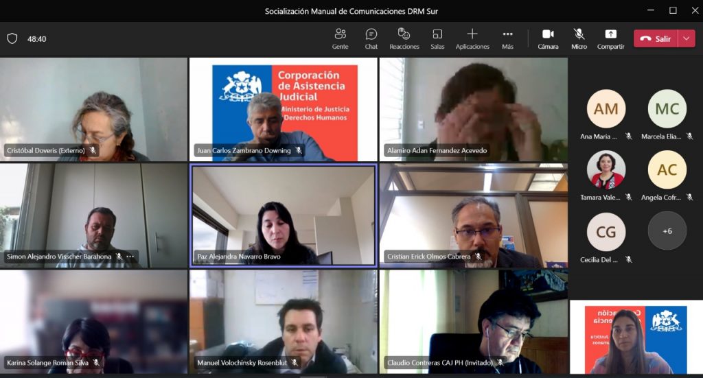Click the window title Socialización Manual de Comunicaciones
The height and width of the screenshot is (378, 703).
click(x=351, y=11)
